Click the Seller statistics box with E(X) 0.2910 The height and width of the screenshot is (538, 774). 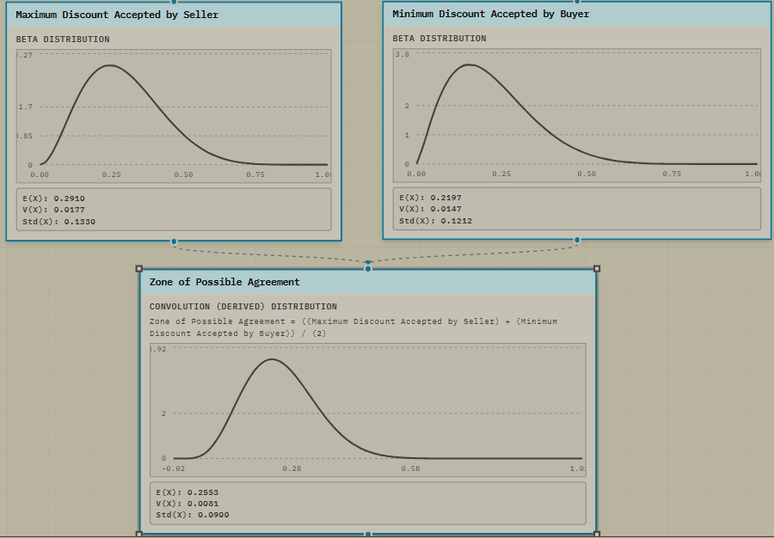[x=174, y=210]
